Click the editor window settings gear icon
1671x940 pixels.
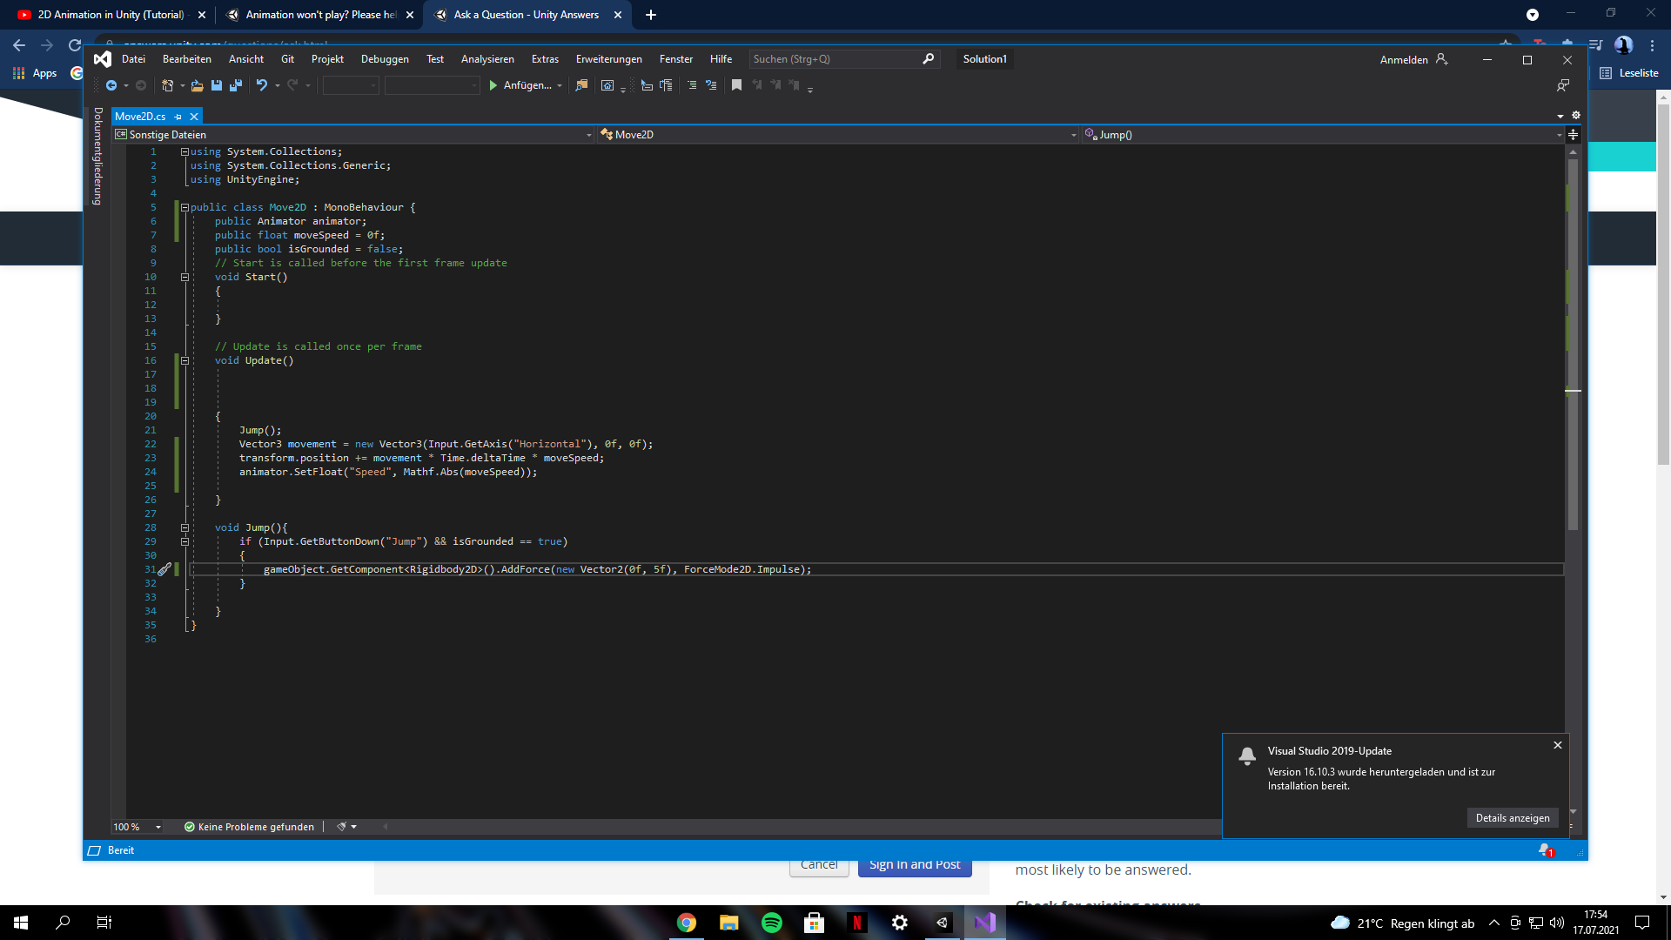pos(1575,115)
